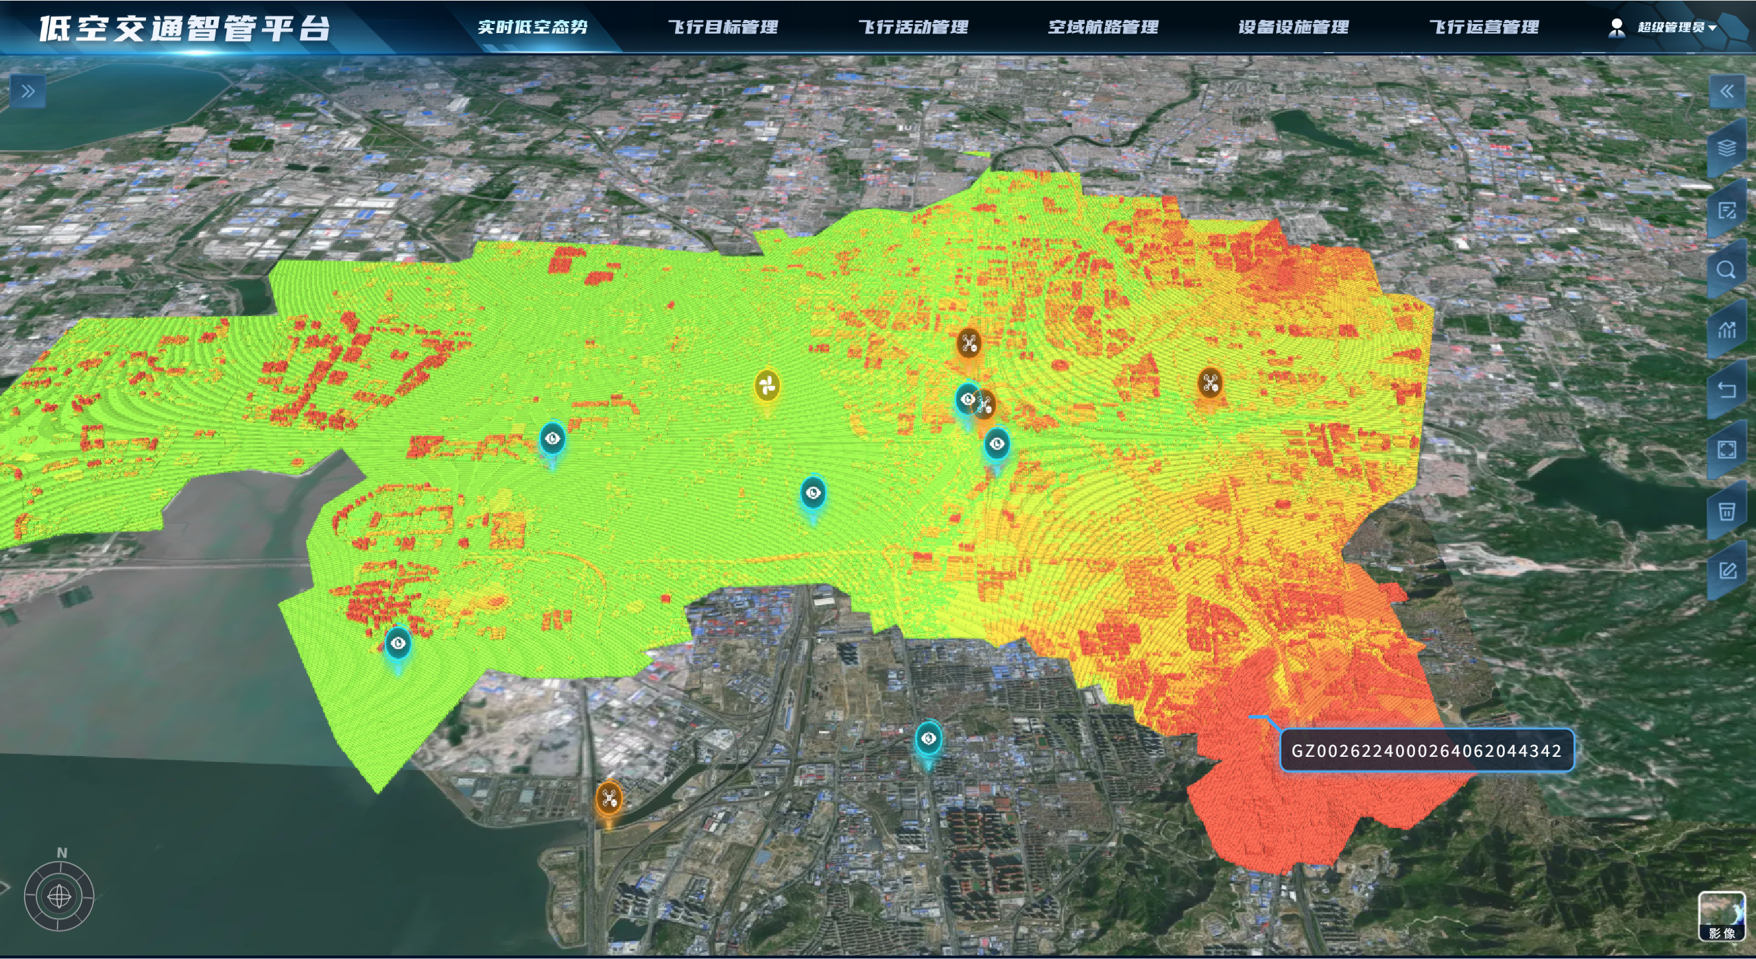Switch to 飞行目标管理 tab
The image size is (1756, 959).
point(723,27)
